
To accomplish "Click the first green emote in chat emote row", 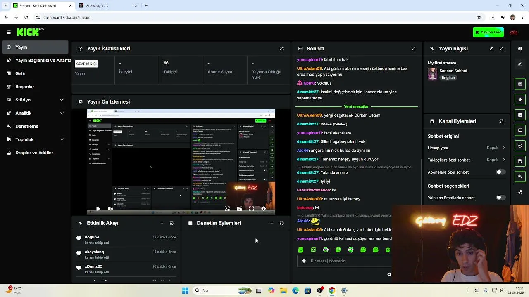I will click(x=301, y=250).
